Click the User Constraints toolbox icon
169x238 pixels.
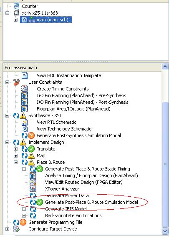(16, 82)
